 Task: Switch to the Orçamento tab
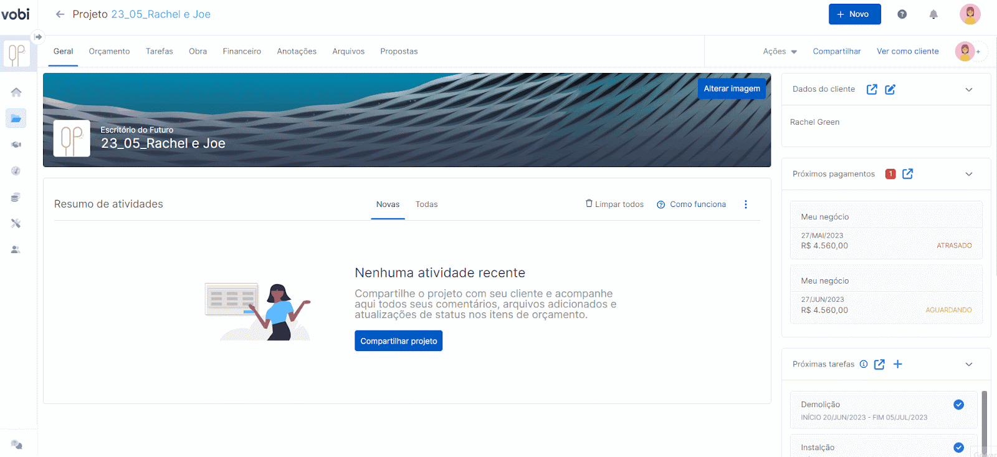coord(109,51)
